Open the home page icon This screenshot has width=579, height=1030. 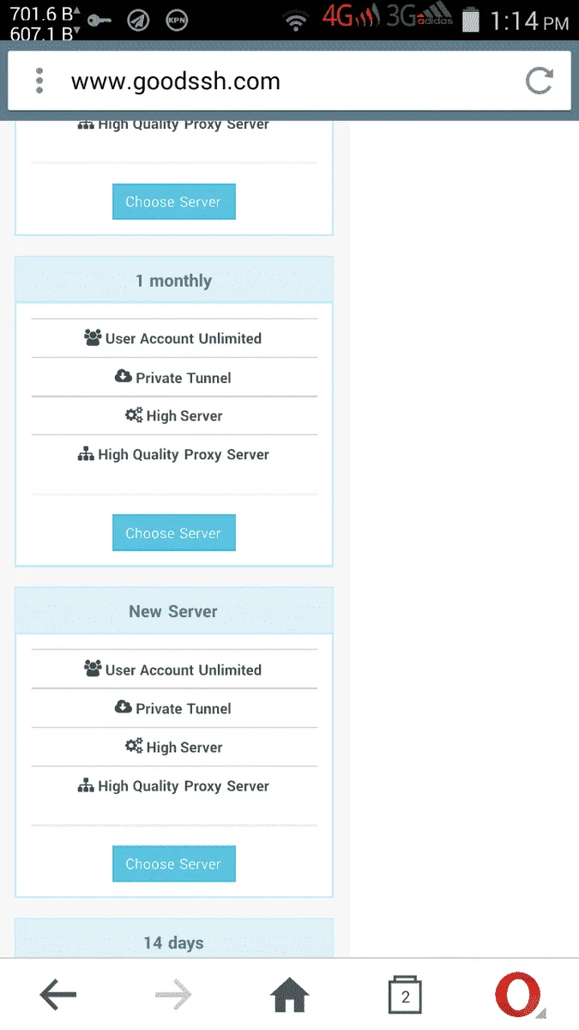290,996
